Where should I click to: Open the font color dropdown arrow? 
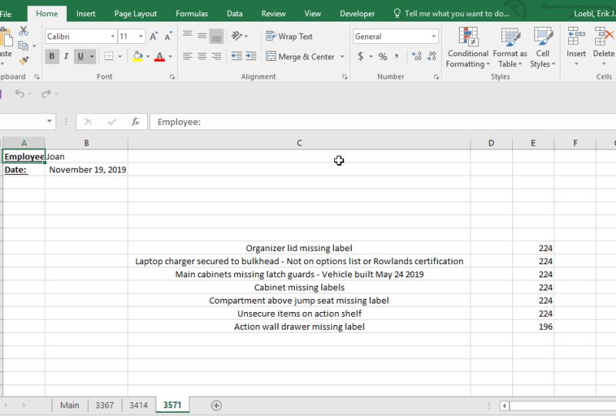[170, 56]
